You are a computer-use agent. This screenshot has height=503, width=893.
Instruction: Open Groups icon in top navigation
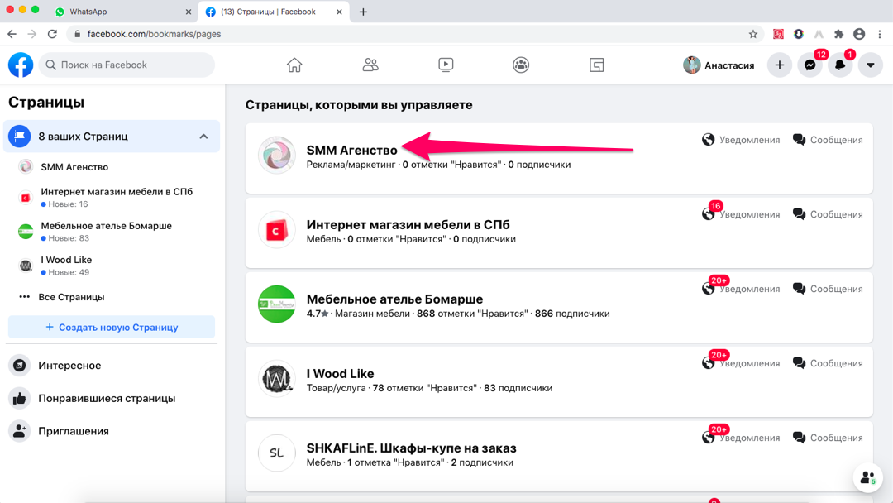[x=521, y=65]
